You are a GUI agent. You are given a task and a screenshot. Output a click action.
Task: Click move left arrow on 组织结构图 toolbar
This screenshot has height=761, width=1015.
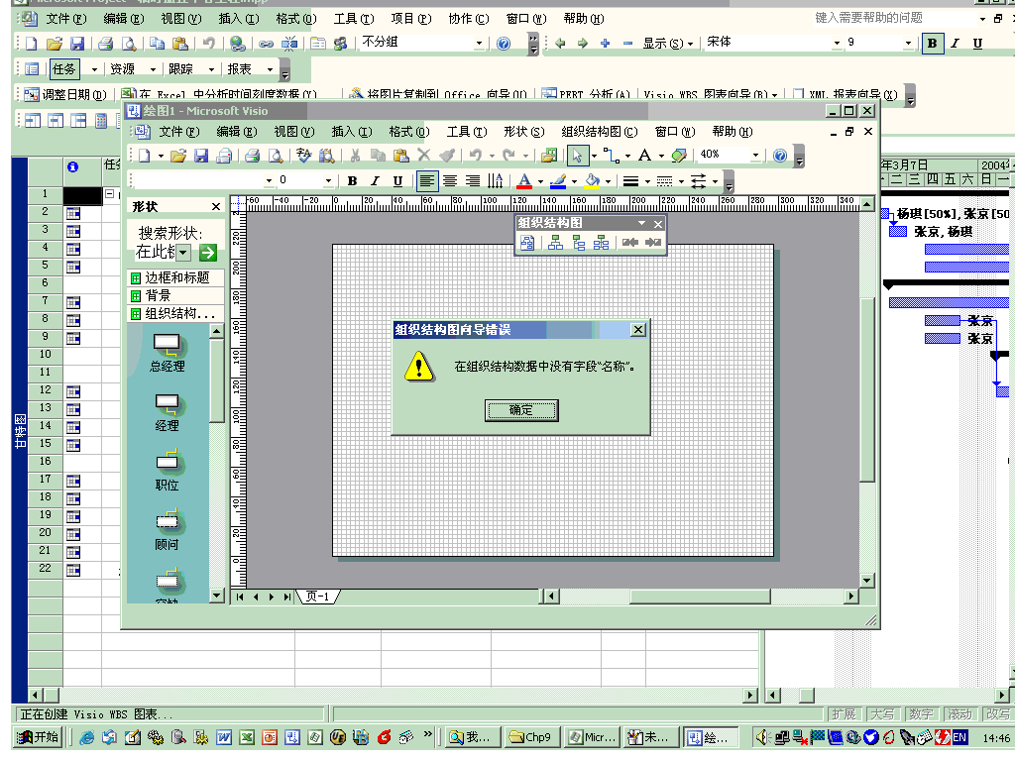click(629, 243)
